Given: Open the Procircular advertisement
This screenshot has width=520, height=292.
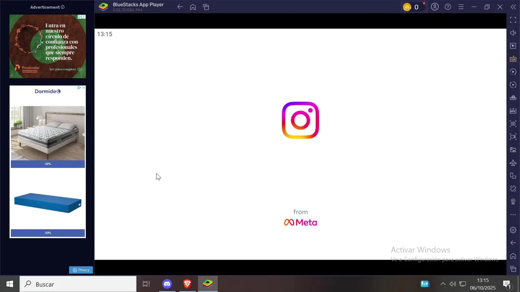Looking at the screenshot, I should [x=48, y=46].
